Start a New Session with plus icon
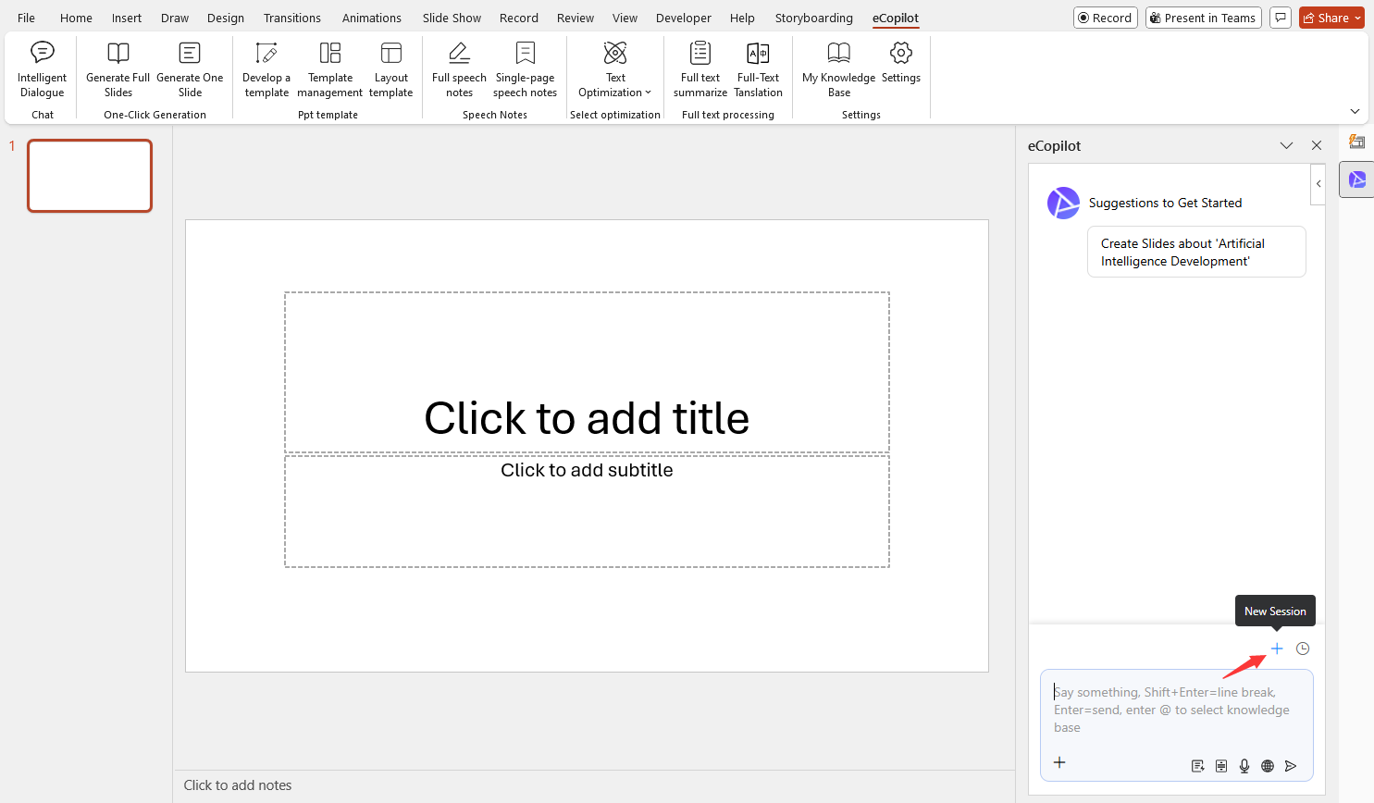The width and height of the screenshot is (1374, 803). pyautogui.click(x=1277, y=649)
